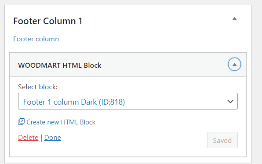This screenshot has width=262, height=164.
Task: Delete the WOODMART HTML Block widget
Action: [28, 138]
